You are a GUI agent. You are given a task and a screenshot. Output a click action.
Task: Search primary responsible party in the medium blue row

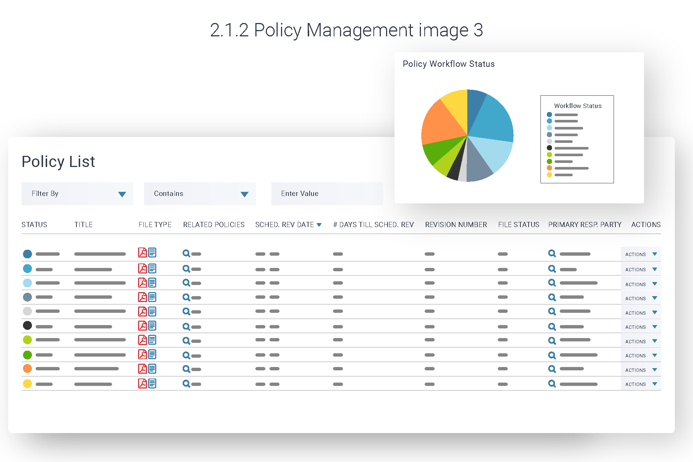coord(552,269)
